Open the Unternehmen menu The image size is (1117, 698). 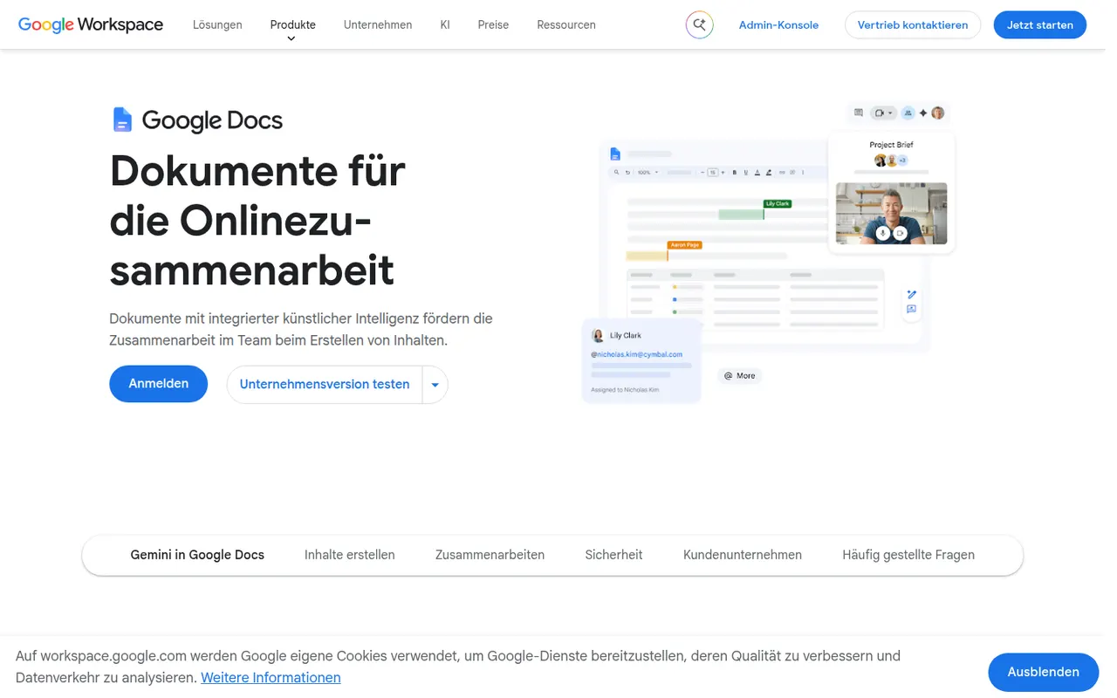tap(378, 25)
